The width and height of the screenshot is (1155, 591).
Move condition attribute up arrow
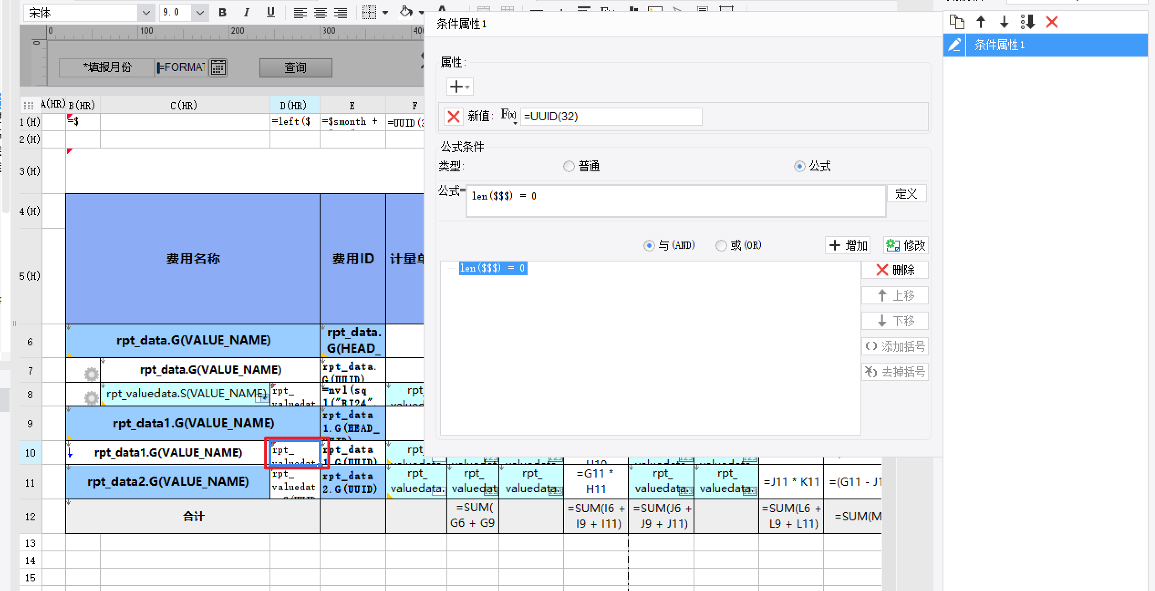coord(980,22)
